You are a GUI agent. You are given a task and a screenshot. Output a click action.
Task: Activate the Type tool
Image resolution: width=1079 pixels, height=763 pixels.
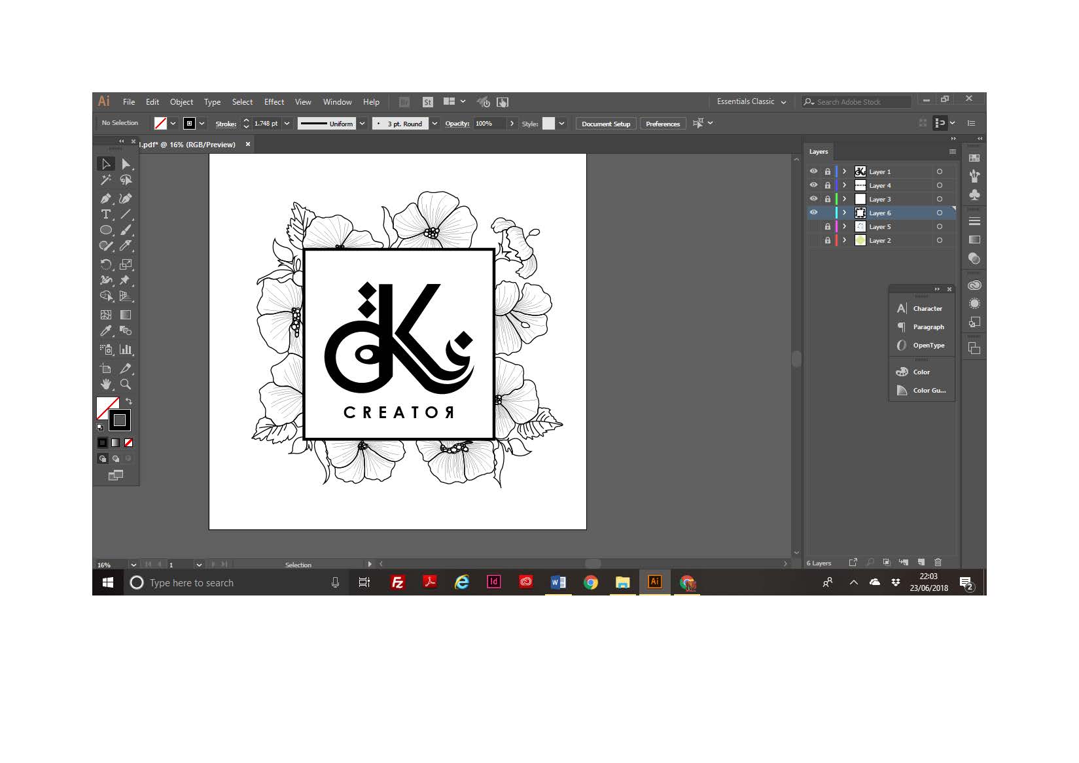coord(107,214)
